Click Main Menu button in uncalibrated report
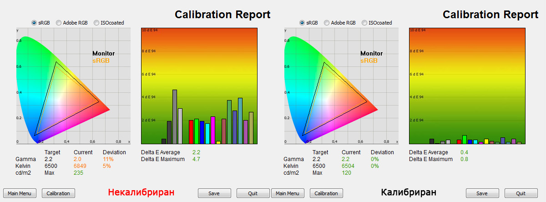Image resolution: width=546 pixels, height=202 pixels. pyautogui.click(x=20, y=193)
